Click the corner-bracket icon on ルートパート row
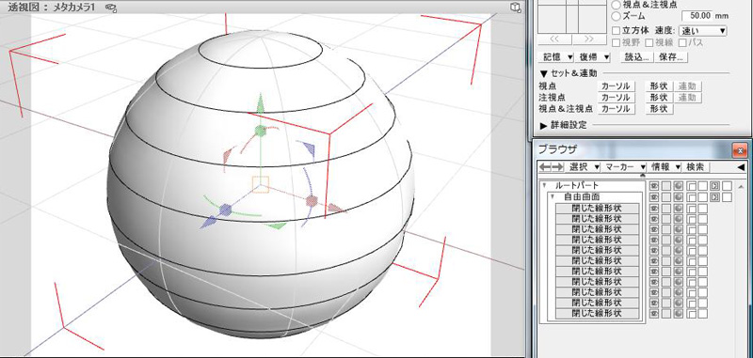The width and height of the screenshot is (753, 358). point(691,185)
